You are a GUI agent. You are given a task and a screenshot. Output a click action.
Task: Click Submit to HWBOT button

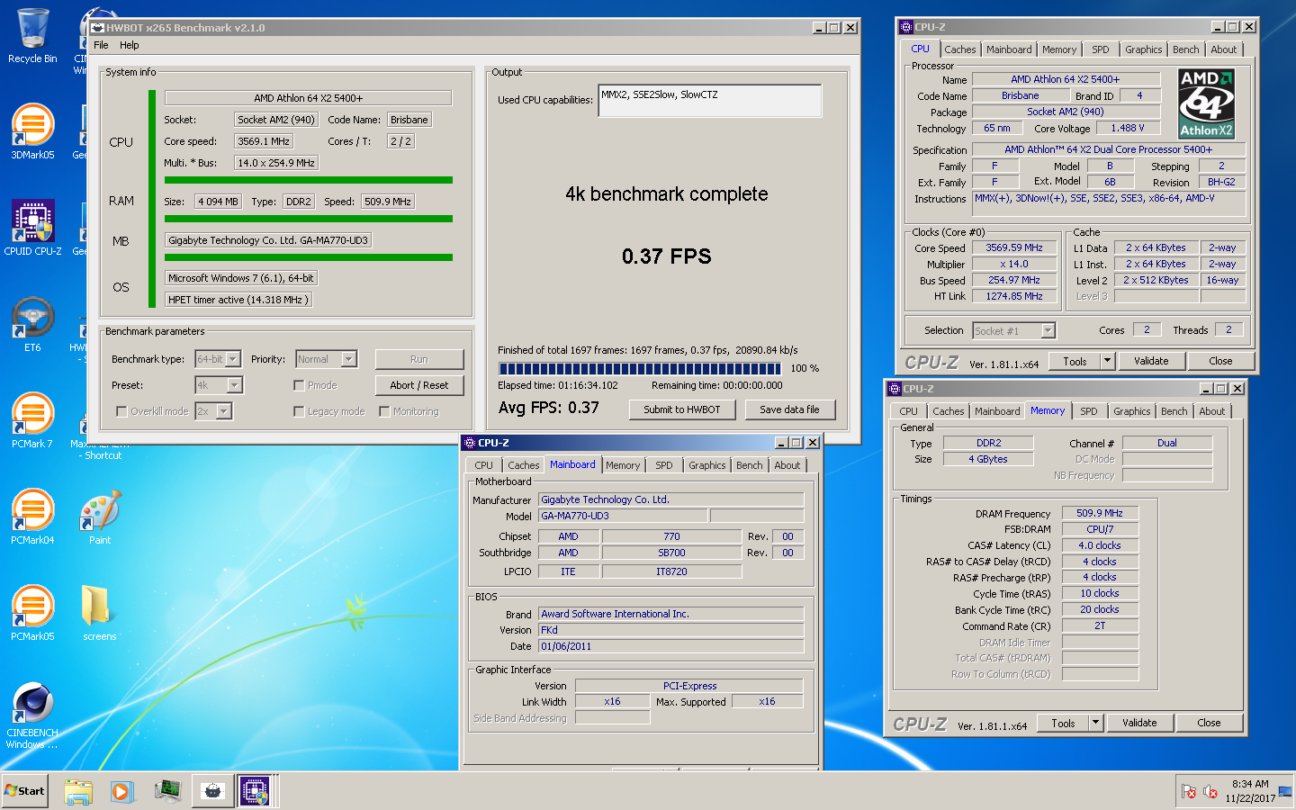click(682, 409)
